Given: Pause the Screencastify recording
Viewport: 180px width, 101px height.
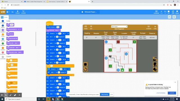Looking at the screenshot, I should (2, 95).
